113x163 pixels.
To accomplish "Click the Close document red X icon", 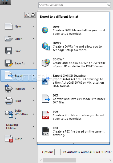I will point(9,139).
